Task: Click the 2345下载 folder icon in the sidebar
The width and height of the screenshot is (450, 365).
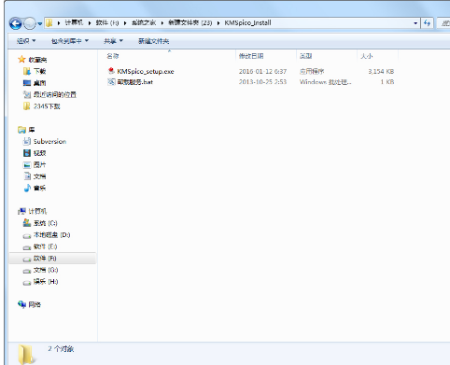Action: point(27,106)
